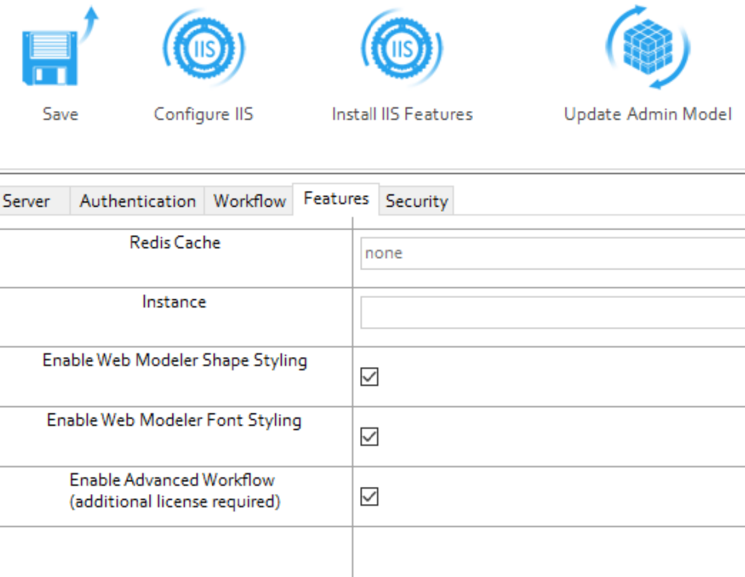Click the Redis Cache input field
This screenshot has height=577, width=745.
pos(552,254)
